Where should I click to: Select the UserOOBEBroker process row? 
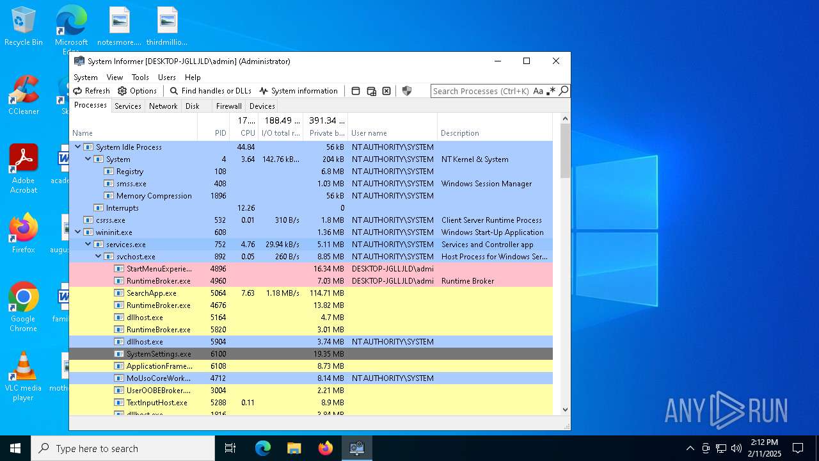tap(311, 390)
